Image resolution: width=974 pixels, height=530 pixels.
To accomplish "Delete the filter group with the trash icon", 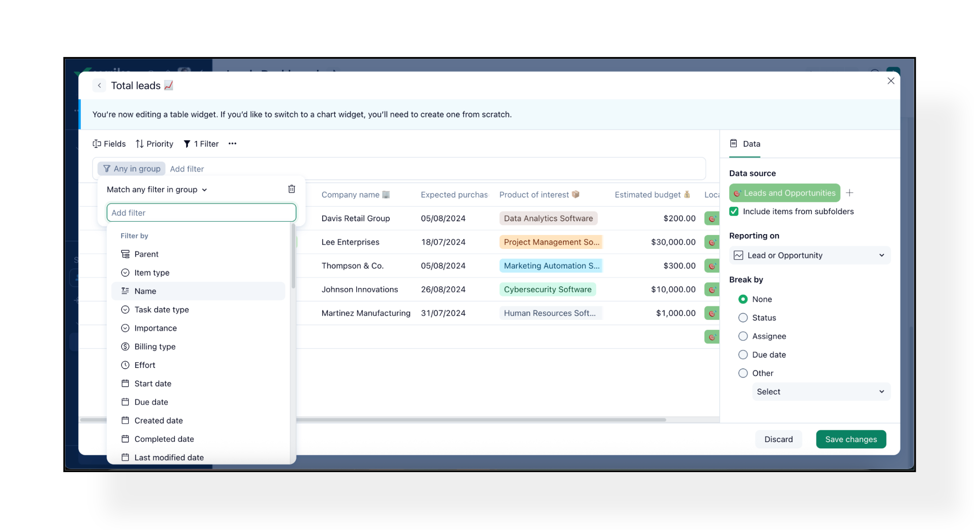I will click(x=292, y=189).
